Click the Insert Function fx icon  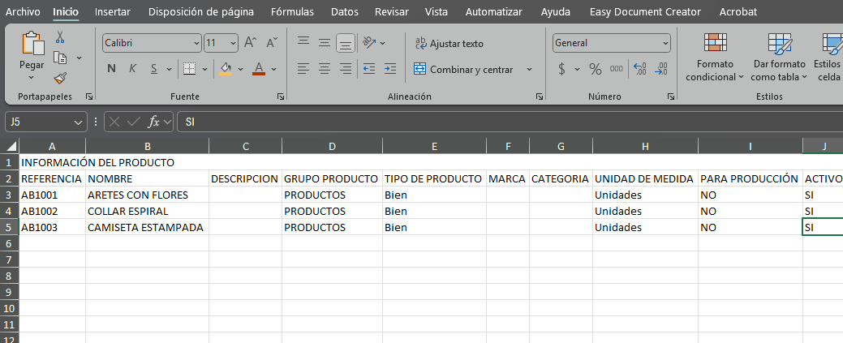[154, 122]
